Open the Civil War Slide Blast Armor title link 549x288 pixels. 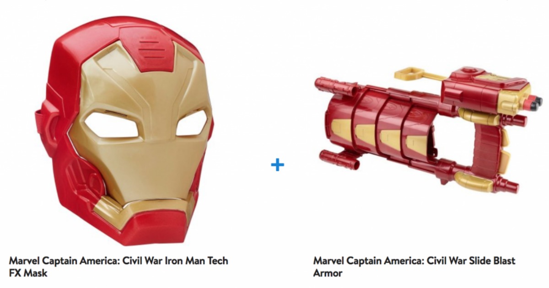(414, 267)
